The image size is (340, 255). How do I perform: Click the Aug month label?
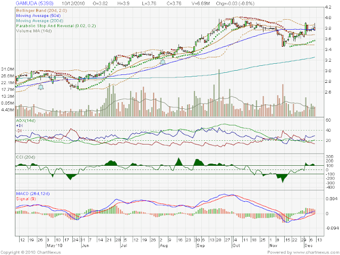tap(164, 245)
